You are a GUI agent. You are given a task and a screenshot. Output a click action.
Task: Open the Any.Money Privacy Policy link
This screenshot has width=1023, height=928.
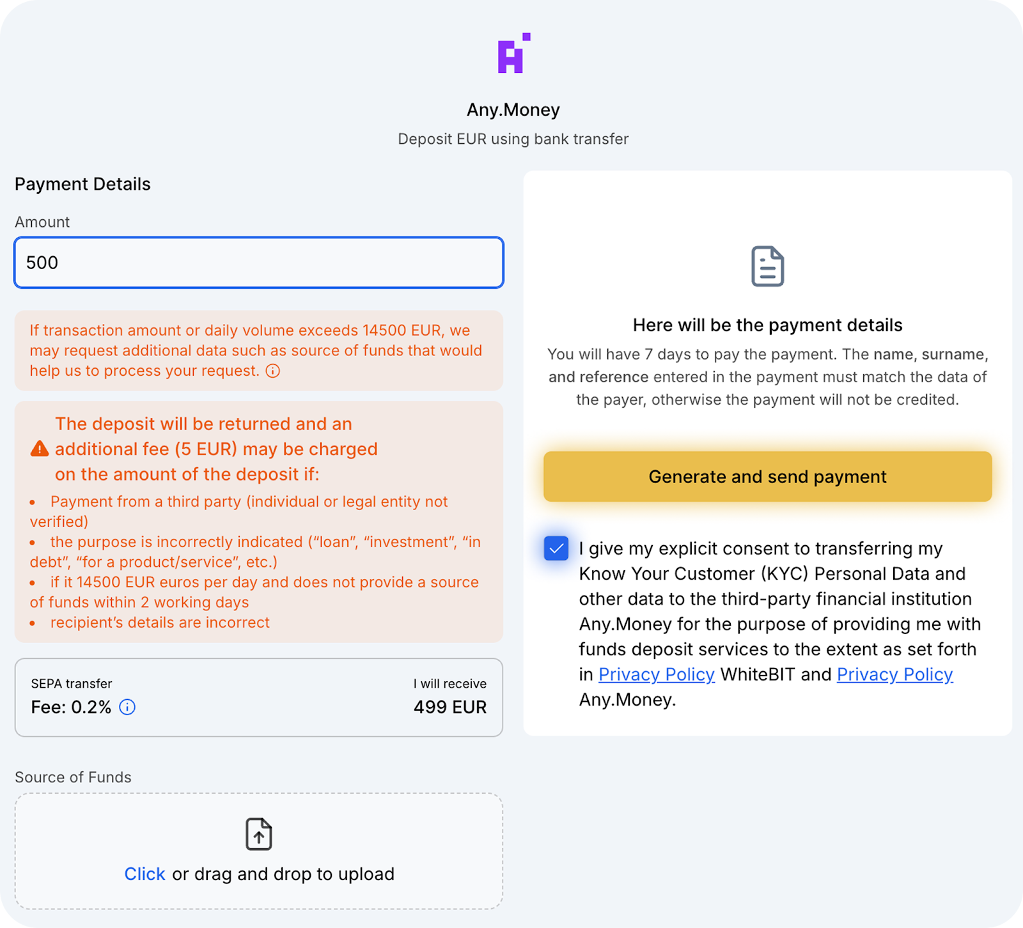coord(894,674)
